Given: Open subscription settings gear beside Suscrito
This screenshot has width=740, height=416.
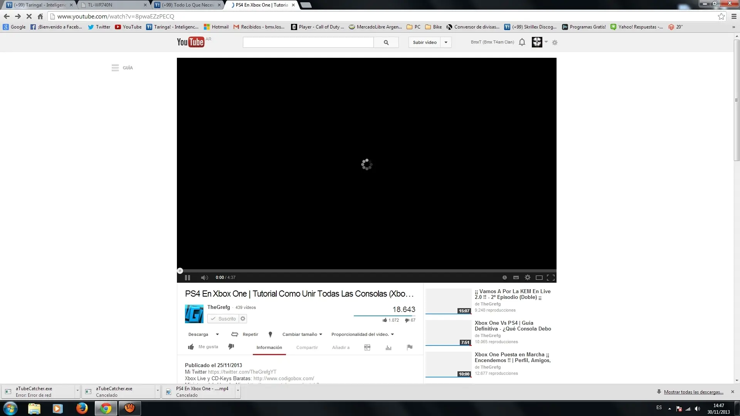Looking at the screenshot, I should point(243,319).
